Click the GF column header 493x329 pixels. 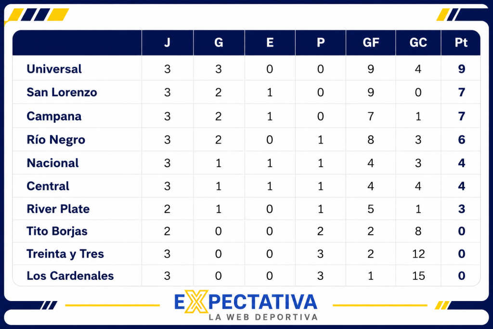click(371, 42)
